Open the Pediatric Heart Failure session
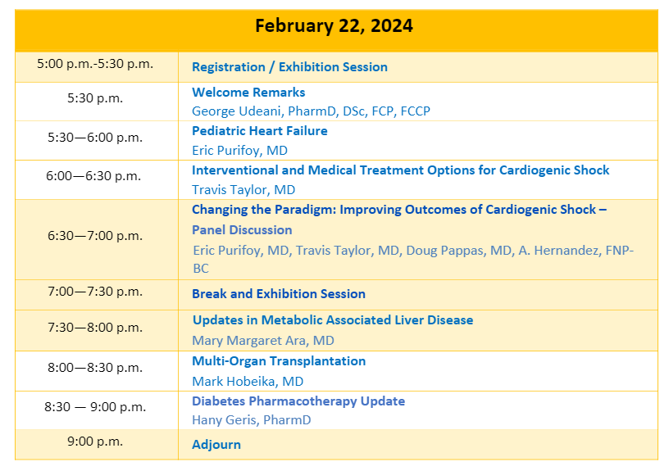This screenshot has height=471, width=669. (259, 131)
